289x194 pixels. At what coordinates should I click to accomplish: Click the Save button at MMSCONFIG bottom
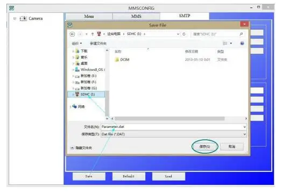coord(89,176)
